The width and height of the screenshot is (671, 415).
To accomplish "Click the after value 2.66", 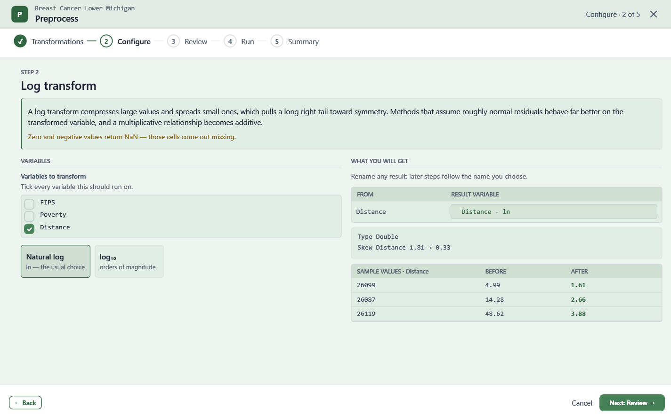I will pos(578,300).
